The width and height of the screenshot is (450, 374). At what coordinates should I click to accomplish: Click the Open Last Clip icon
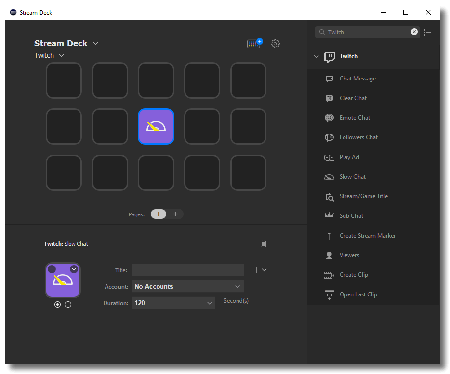point(329,295)
